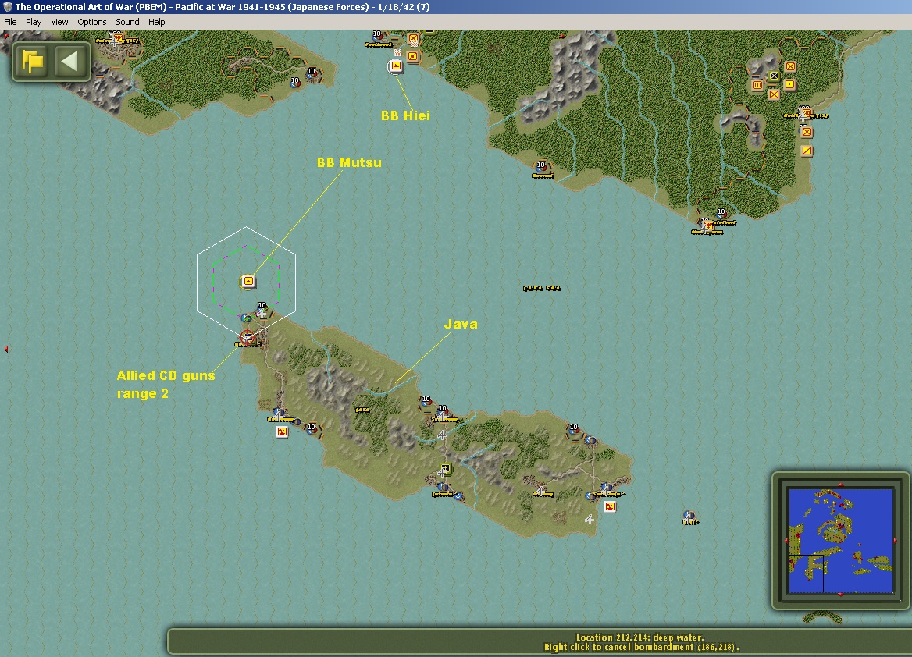Screen dimensions: 912x657
Task: Click the JAVA SEA map label
Action: pos(542,288)
